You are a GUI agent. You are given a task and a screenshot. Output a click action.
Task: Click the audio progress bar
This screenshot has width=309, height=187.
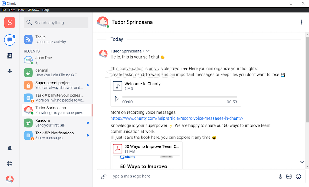[x=180, y=97]
